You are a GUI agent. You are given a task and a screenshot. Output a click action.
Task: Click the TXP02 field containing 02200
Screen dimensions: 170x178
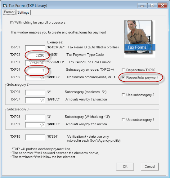(35, 56)
